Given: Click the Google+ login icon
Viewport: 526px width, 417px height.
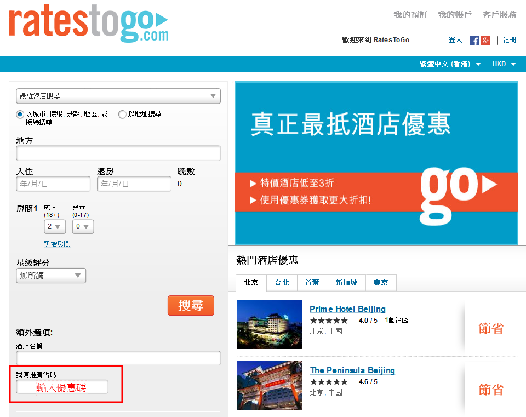Looking at the screenshot, I should (485, 41).
